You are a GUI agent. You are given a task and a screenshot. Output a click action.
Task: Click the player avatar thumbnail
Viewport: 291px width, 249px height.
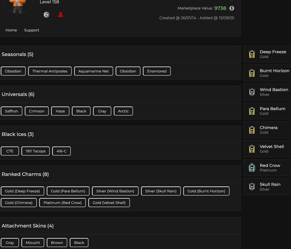click(18, 6)
